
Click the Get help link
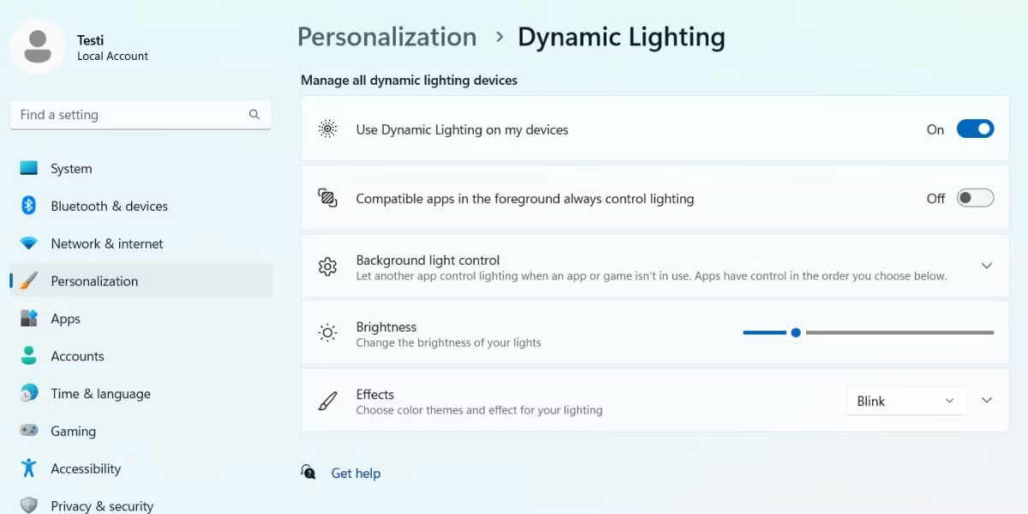(355, 473)
